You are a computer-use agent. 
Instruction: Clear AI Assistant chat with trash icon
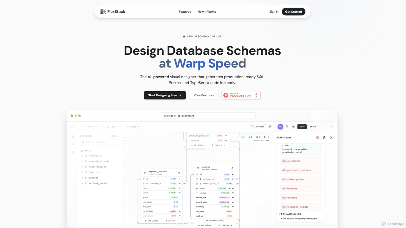[x=324, y=138]
